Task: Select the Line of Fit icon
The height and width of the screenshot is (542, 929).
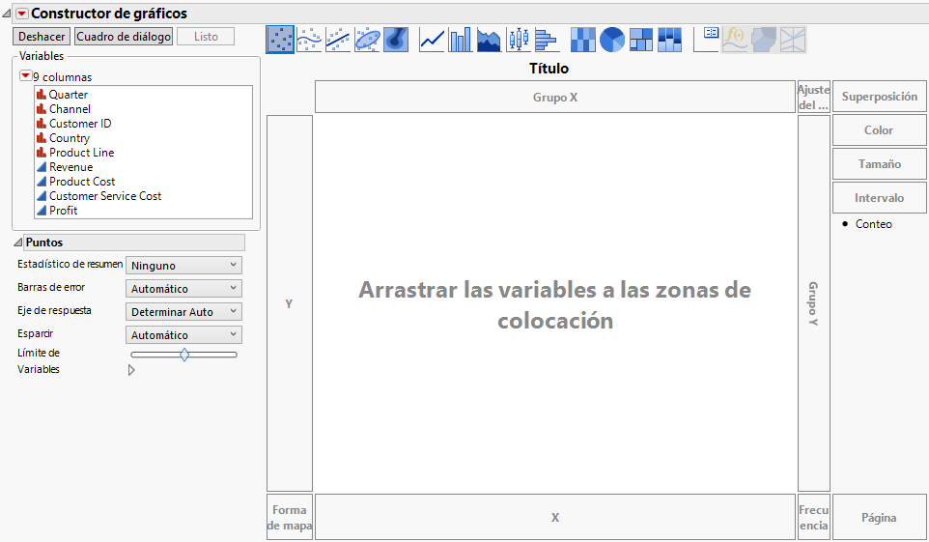Action: point(338,39)
